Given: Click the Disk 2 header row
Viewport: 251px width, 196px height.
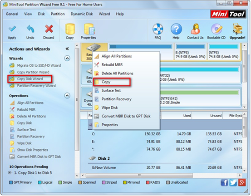Looking at the screenshot, I should pyautogui.click(x=165, y=158).
